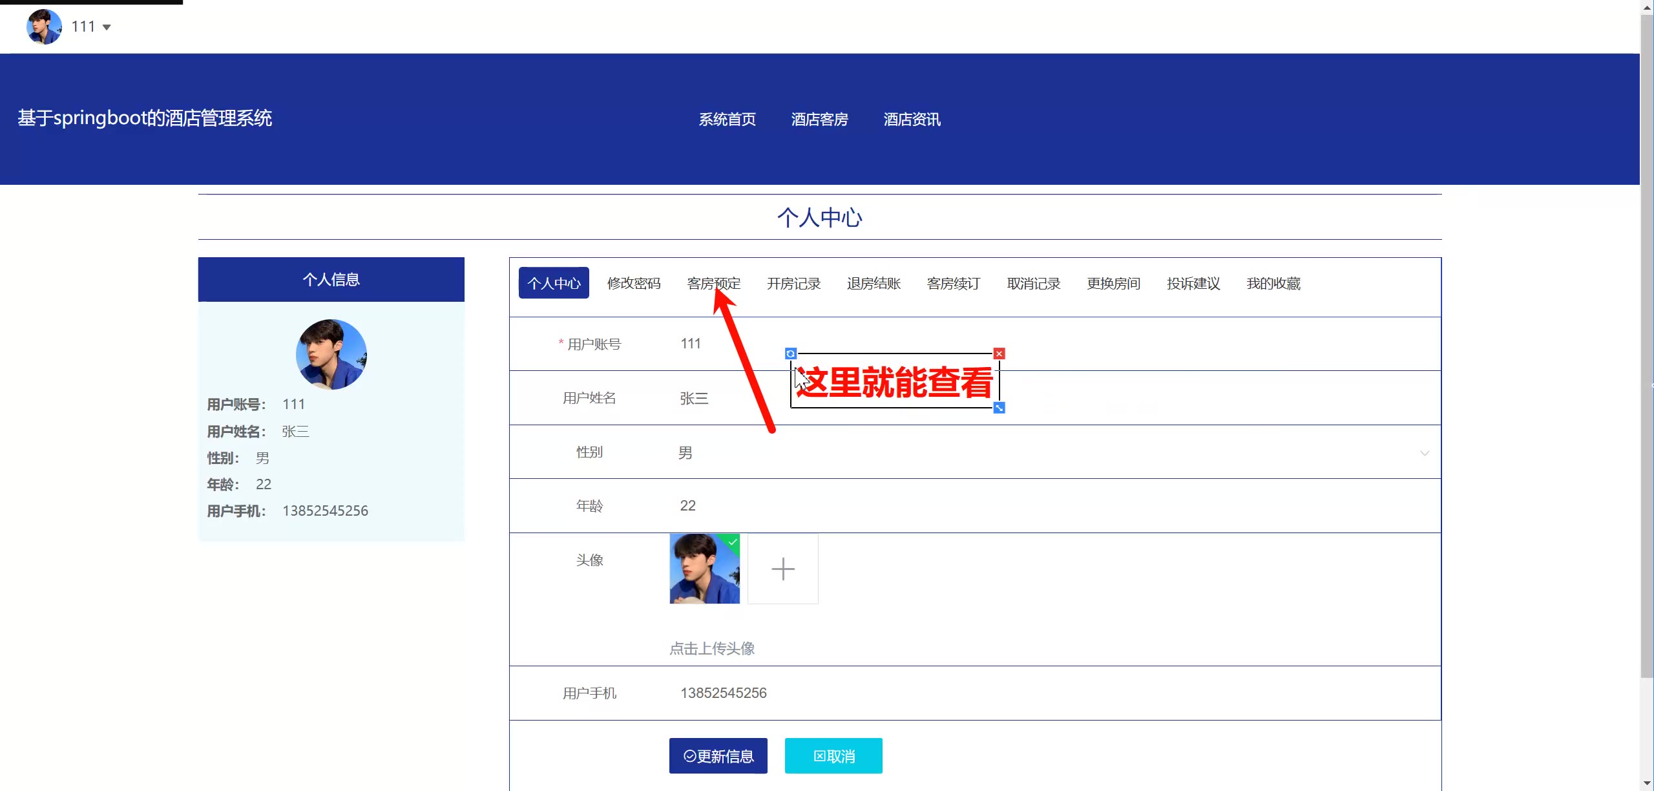
Task: Click the round profile photo in 个人信息 panel
Action: (x=331, y=354)
